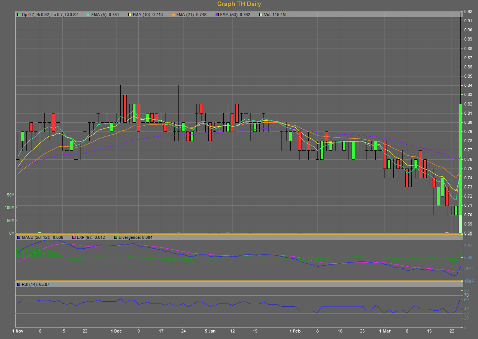The image size is (478, 339).
Task: Click the orange EMA (21) legend swatch
Action: tap(174, 15)
